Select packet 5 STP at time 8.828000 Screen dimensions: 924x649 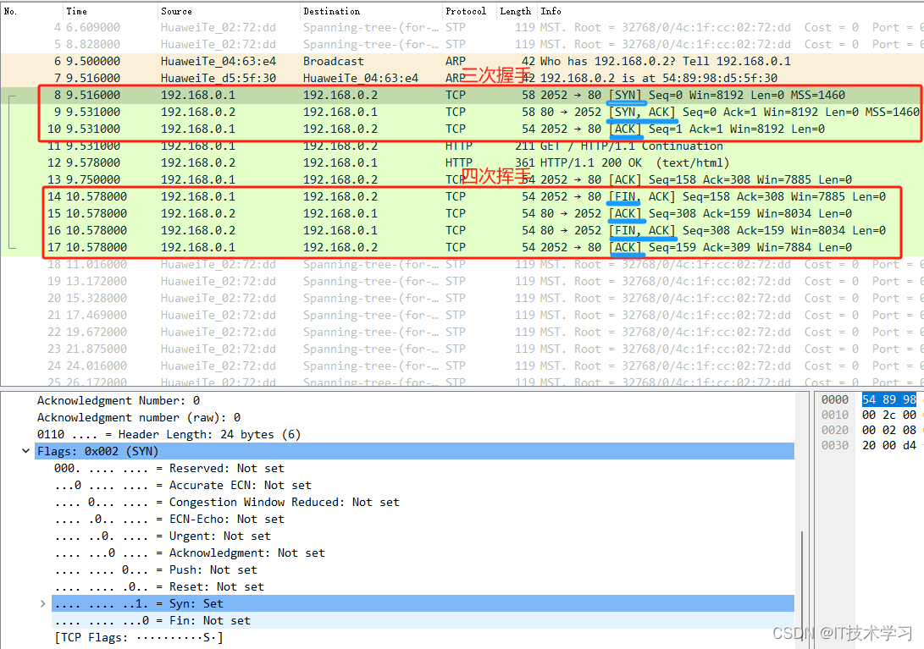(x=462, y=45)
